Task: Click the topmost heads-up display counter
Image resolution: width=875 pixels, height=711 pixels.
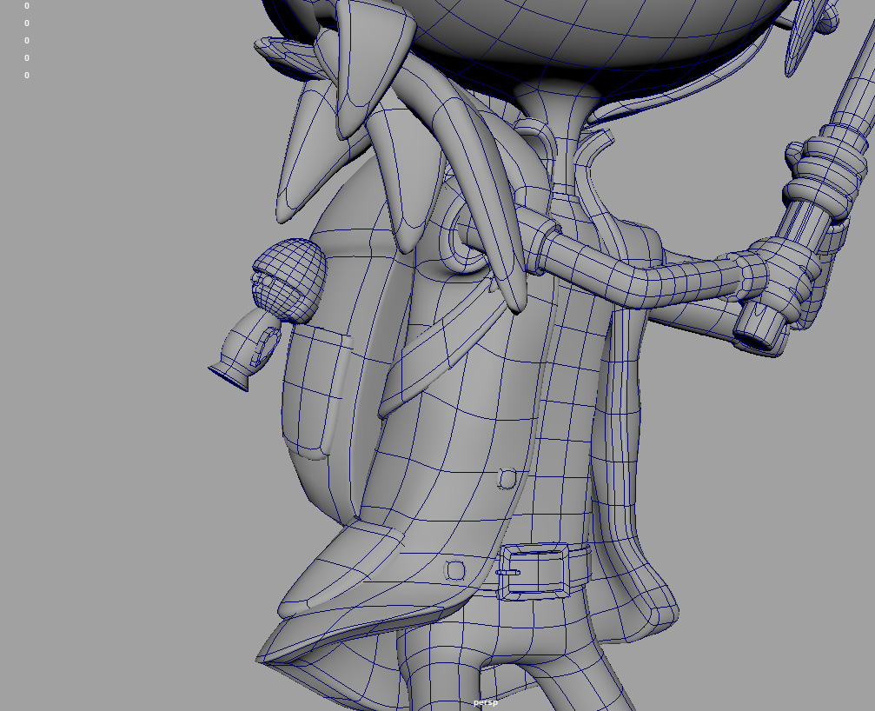Action: tap(27, 6)
